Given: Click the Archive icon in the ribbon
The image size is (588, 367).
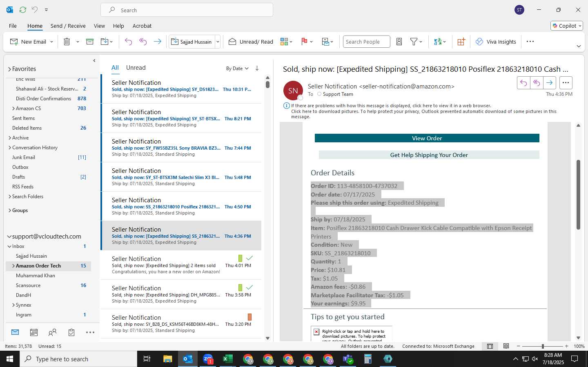Looking at the screenshot, I should click(x=90, y=42).
